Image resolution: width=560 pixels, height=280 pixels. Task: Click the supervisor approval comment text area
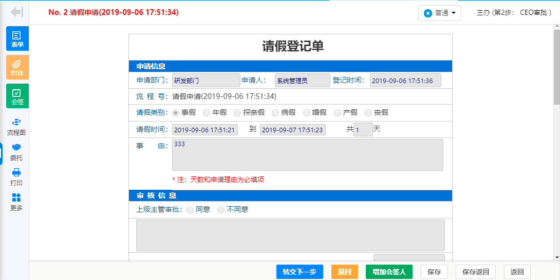(290, 235)
